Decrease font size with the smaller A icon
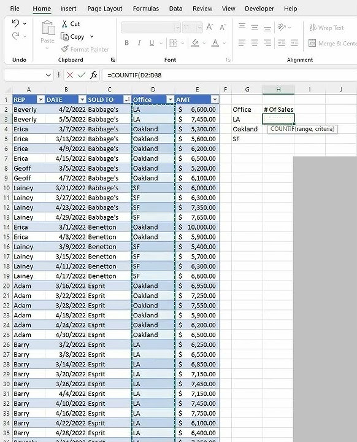Image resolution: width=357 pixels, height=442 pixels. coord(223,28)
